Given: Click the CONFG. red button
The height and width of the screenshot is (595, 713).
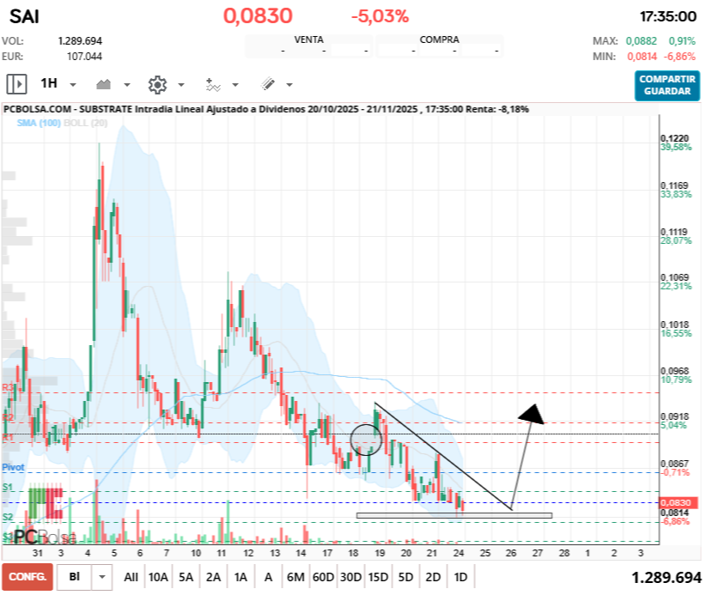Looking at the screenshot, I should [x=26, y=577].
